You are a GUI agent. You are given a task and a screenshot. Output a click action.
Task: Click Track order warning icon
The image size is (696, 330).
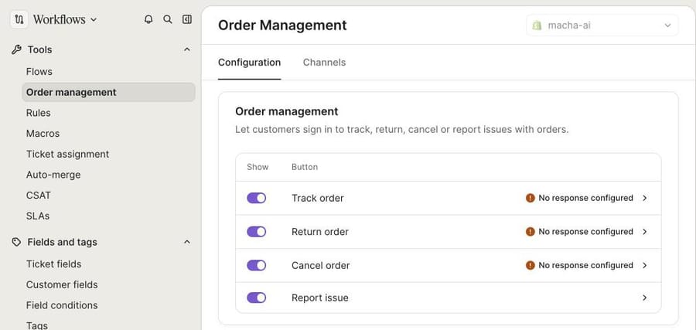(x=530, y=198)
